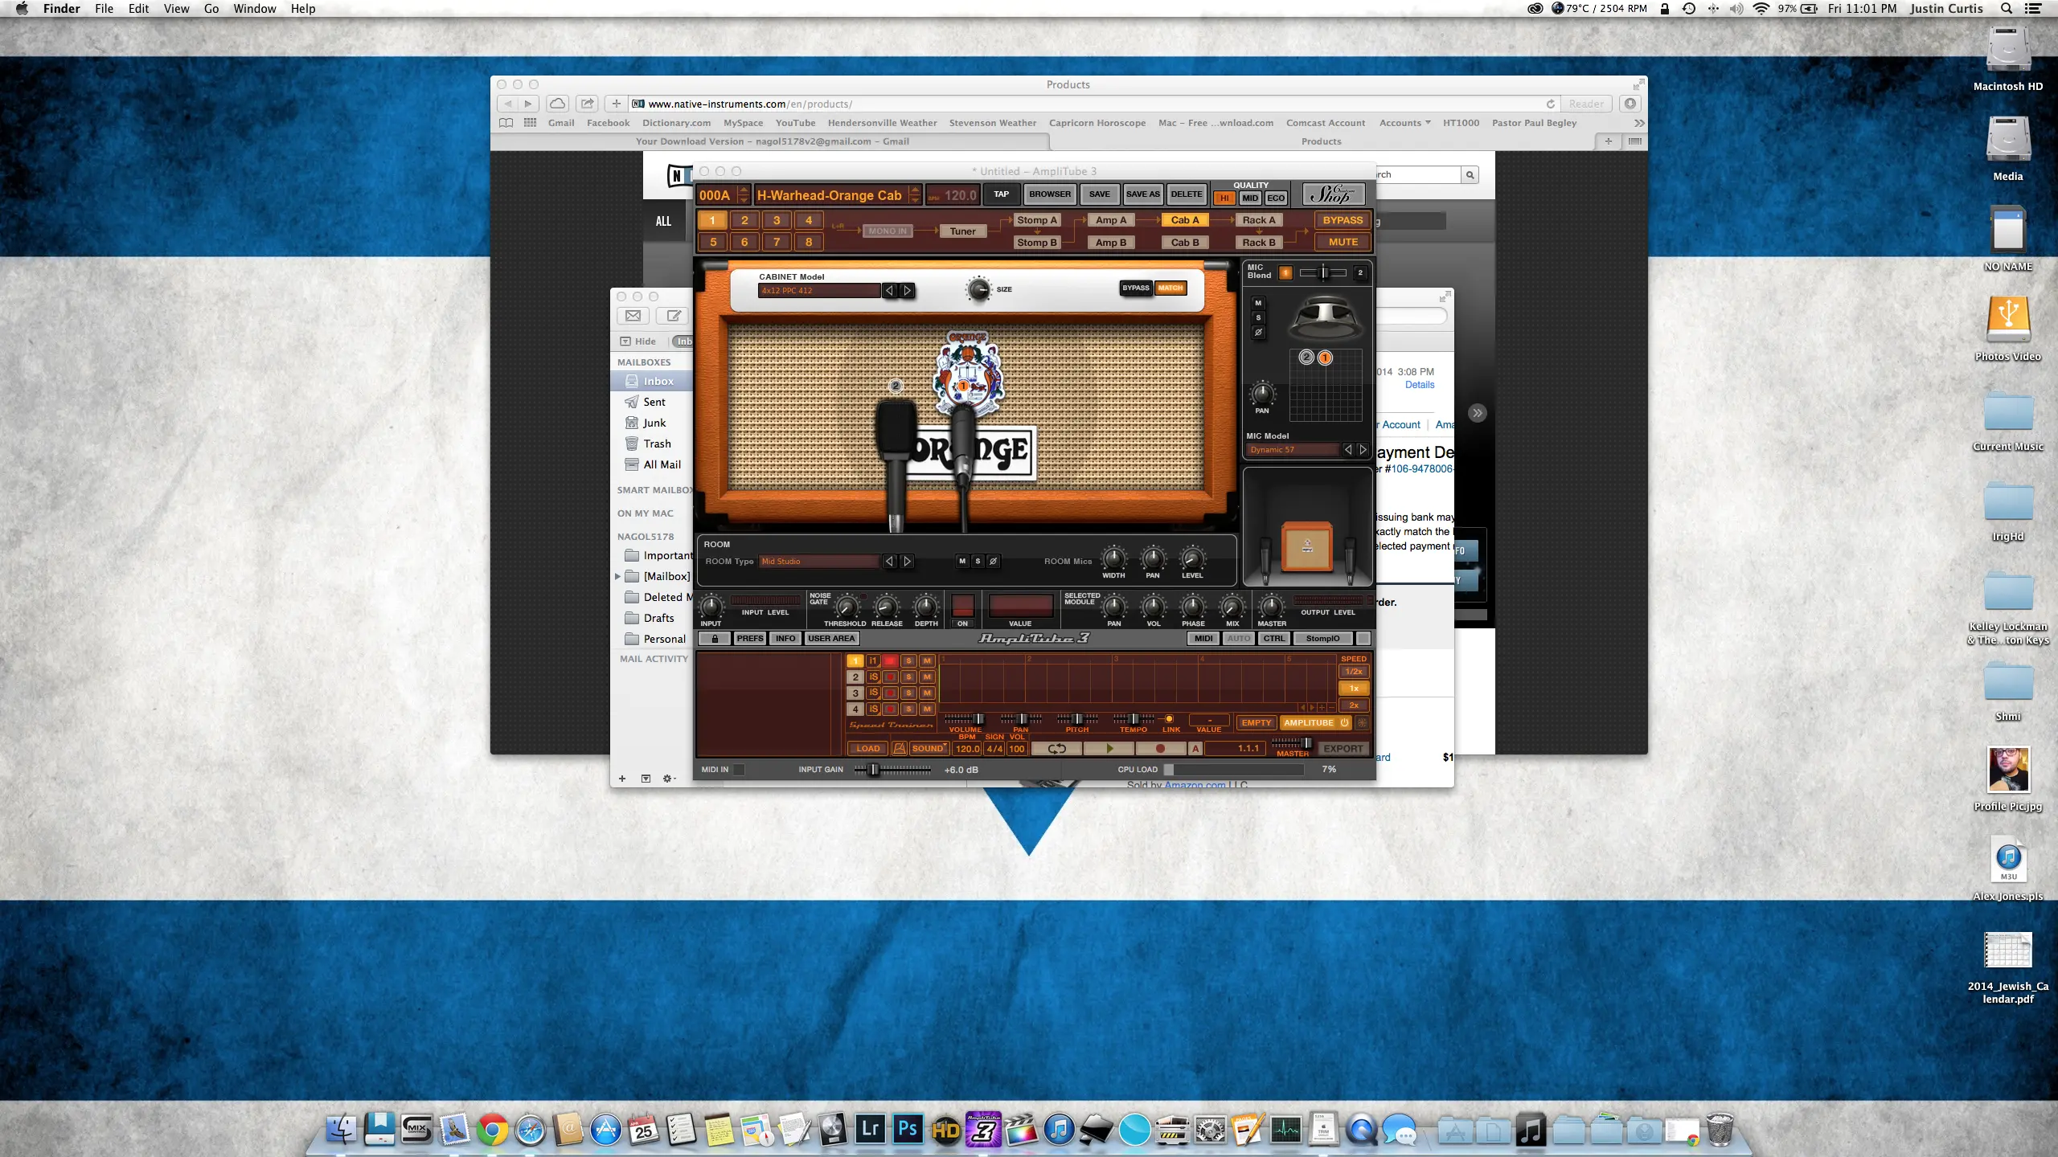Mute the cabinet mic with M button
Image resolution: width=2058 pixels, height=1157 pixels.
1258,303
